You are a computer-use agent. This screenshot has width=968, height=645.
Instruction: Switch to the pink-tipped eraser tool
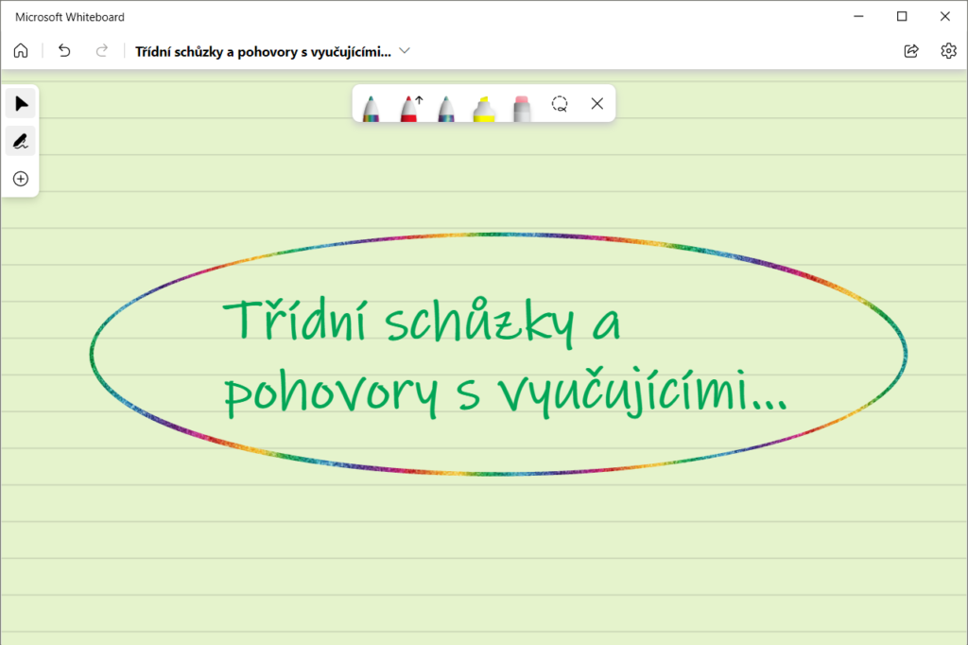[x=522, y=106]
